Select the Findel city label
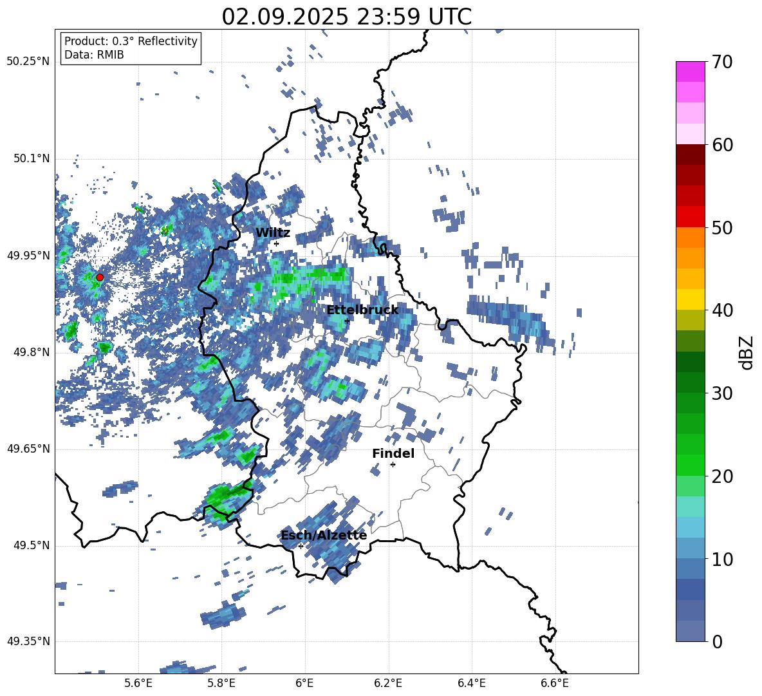 (393, 453)
